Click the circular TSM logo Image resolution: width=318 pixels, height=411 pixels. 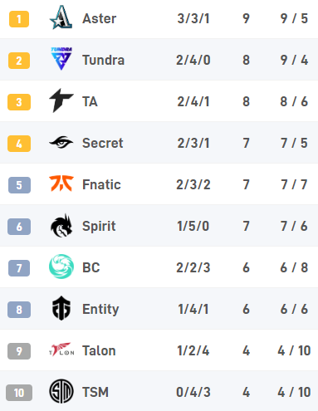(x=61, y=391)
